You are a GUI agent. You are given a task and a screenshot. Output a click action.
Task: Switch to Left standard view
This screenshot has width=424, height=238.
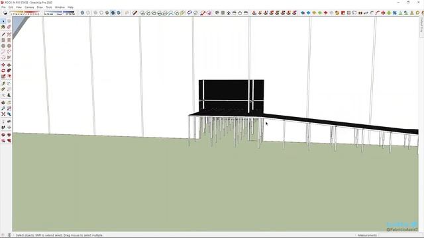pos(246,13)
